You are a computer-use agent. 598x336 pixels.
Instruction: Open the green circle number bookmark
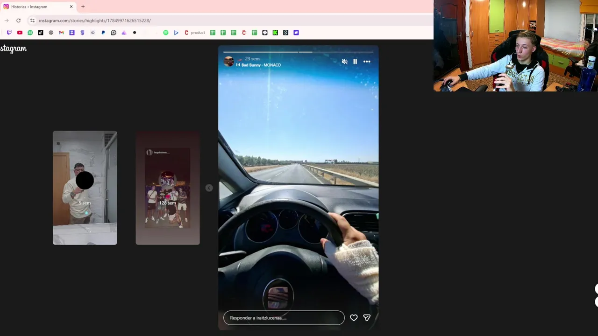tap(30, 33)
